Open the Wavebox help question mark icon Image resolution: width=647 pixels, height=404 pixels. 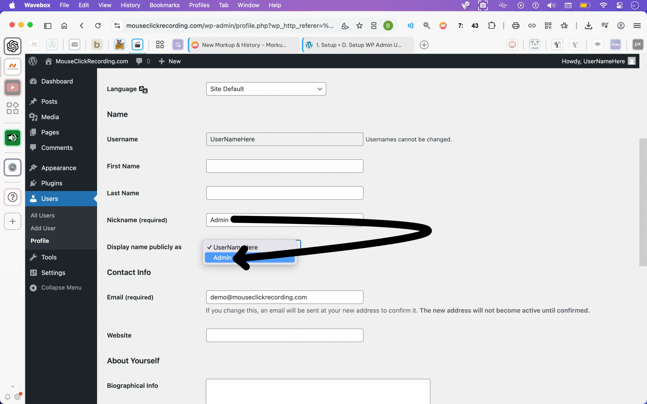click(x=12, y=197)
